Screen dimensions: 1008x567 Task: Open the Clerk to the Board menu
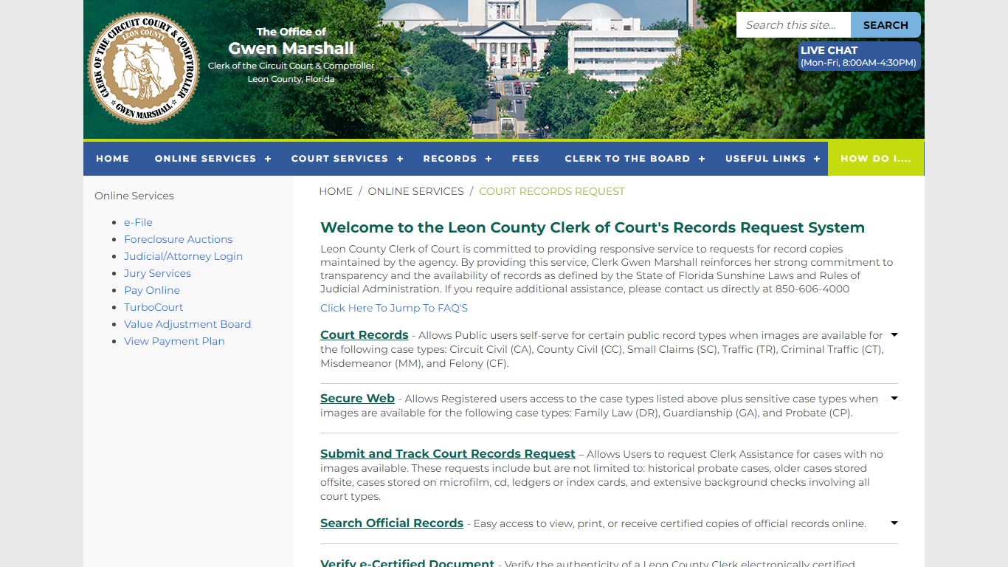[x=627, y=159]
